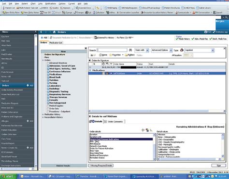
Task: Click the Detail values vertical scrollbar
Action: pos(223,145)
